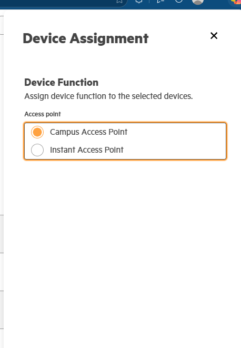This screenshot has width=241, height=348.
Task: Select the Campus Access Point radio button
Action: coord(37,132)
